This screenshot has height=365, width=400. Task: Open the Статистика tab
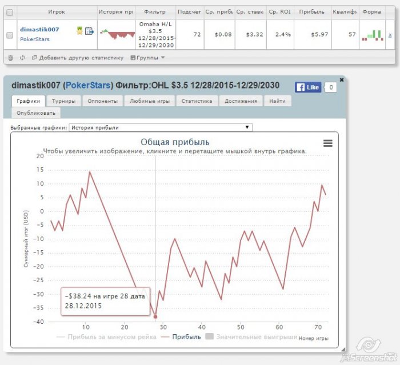click(x=197, y=101)
